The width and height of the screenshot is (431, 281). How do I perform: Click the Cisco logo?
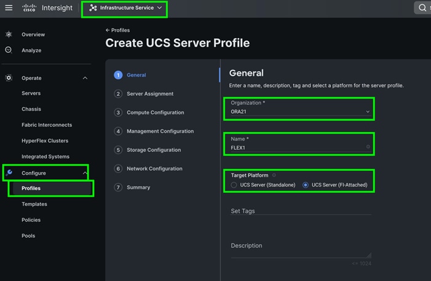pos(29,8)
